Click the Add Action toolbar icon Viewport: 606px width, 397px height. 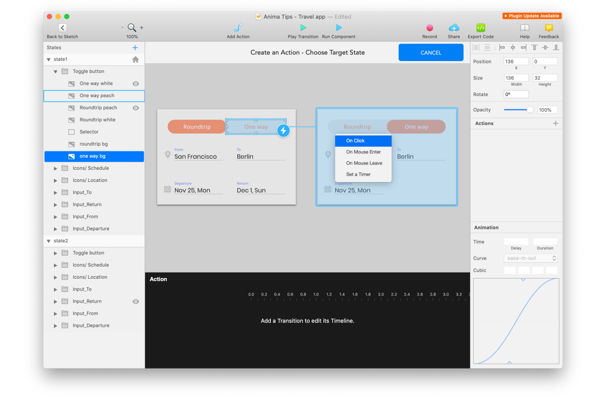[238, 28]
